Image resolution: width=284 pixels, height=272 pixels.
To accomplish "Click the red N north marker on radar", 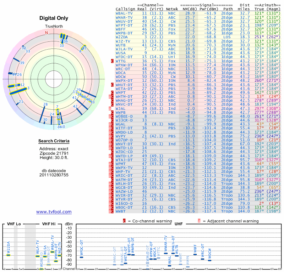I will pyautogui.click(x=46, y=33).
